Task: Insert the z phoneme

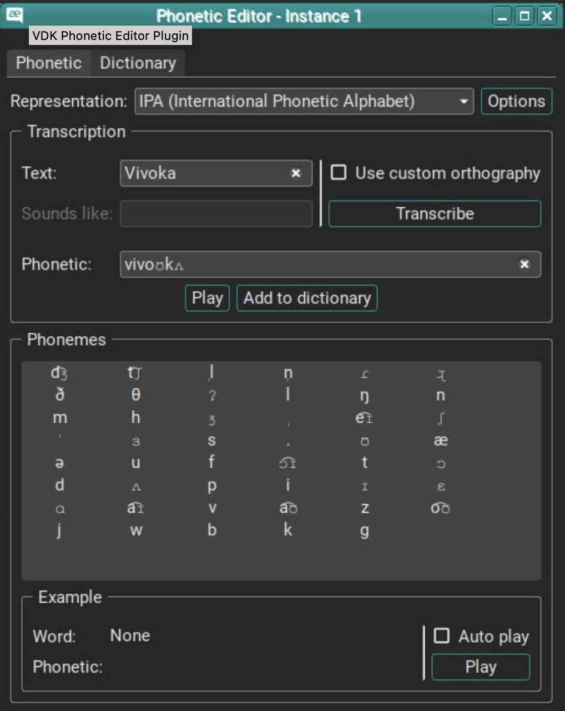Action: pos(365,508)
